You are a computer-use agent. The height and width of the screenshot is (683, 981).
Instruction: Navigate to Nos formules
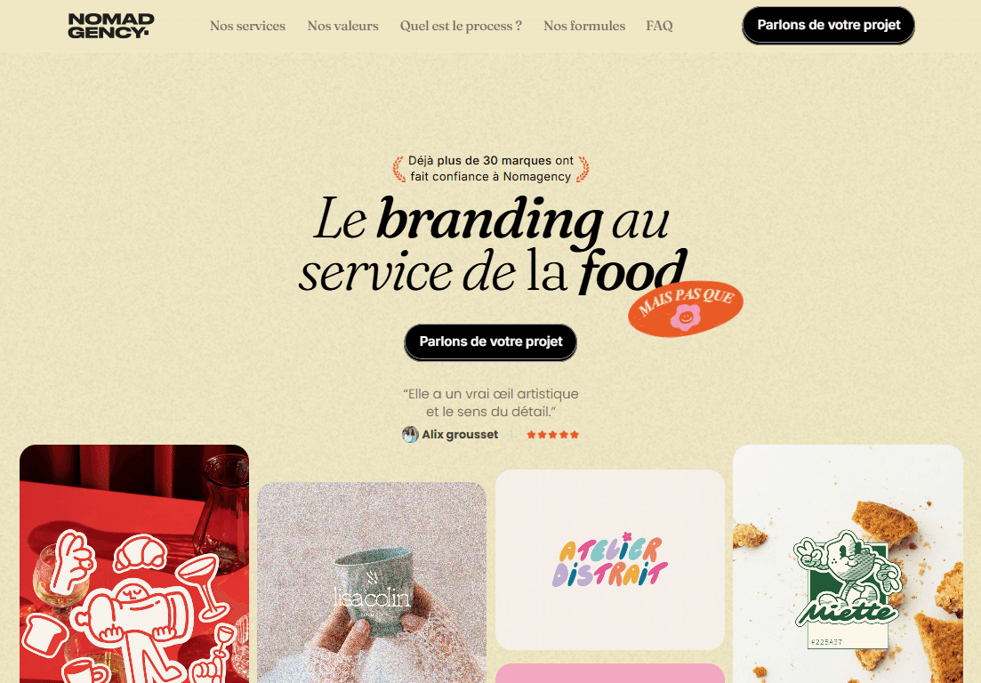click(x=584, y=26)
